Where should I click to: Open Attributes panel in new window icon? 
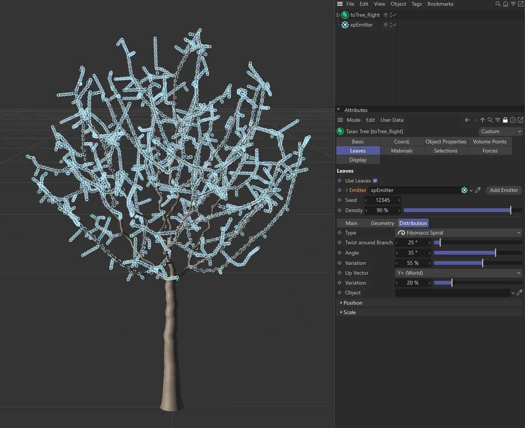coord(520,120)
